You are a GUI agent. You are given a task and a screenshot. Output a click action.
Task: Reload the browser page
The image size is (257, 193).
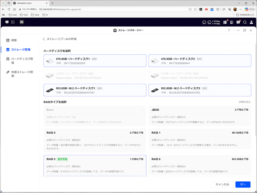[x=9, y=9]
